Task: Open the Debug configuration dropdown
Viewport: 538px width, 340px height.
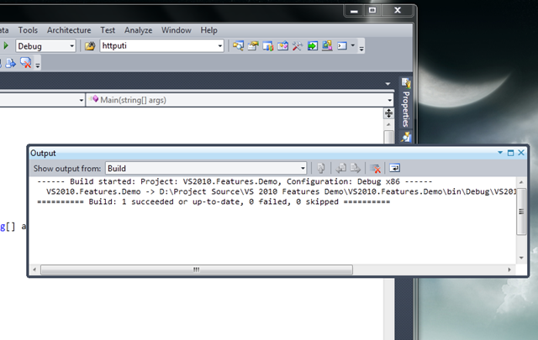Action: (45, 46)
